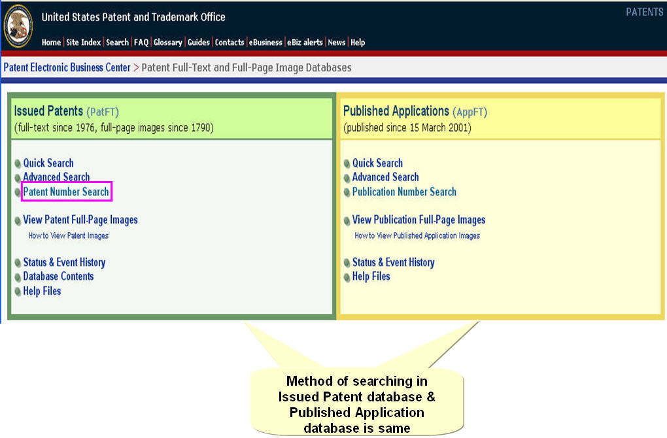This screenshot has width=667, height=438.
Task: Open Database Contents link
Action: click(58, 276)
